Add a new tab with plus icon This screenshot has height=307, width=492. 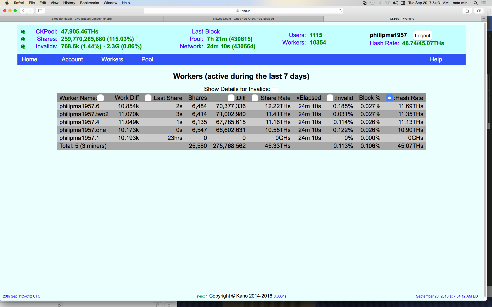[x=484, y=19]
